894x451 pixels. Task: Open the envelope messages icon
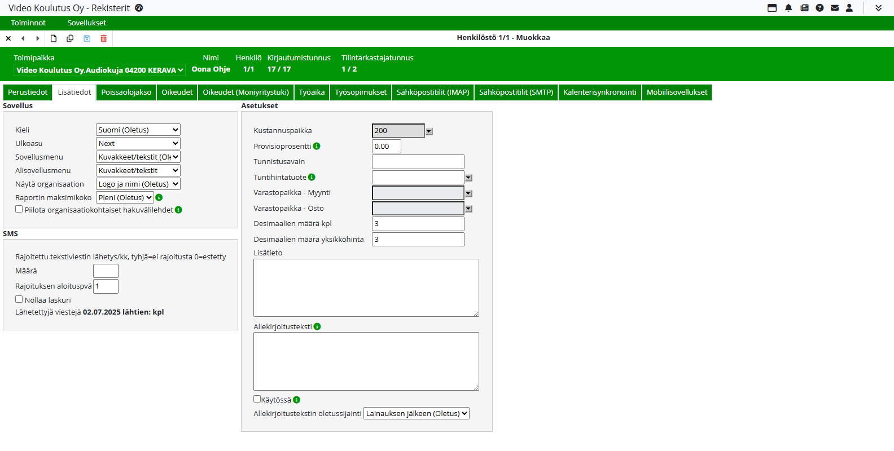[x=835, y=8]
